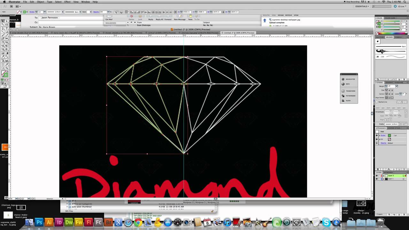Open the Basic brush definition dropdown
Image resolution: width=409 pixels, height=230 pixels.
tap(80, 12)
